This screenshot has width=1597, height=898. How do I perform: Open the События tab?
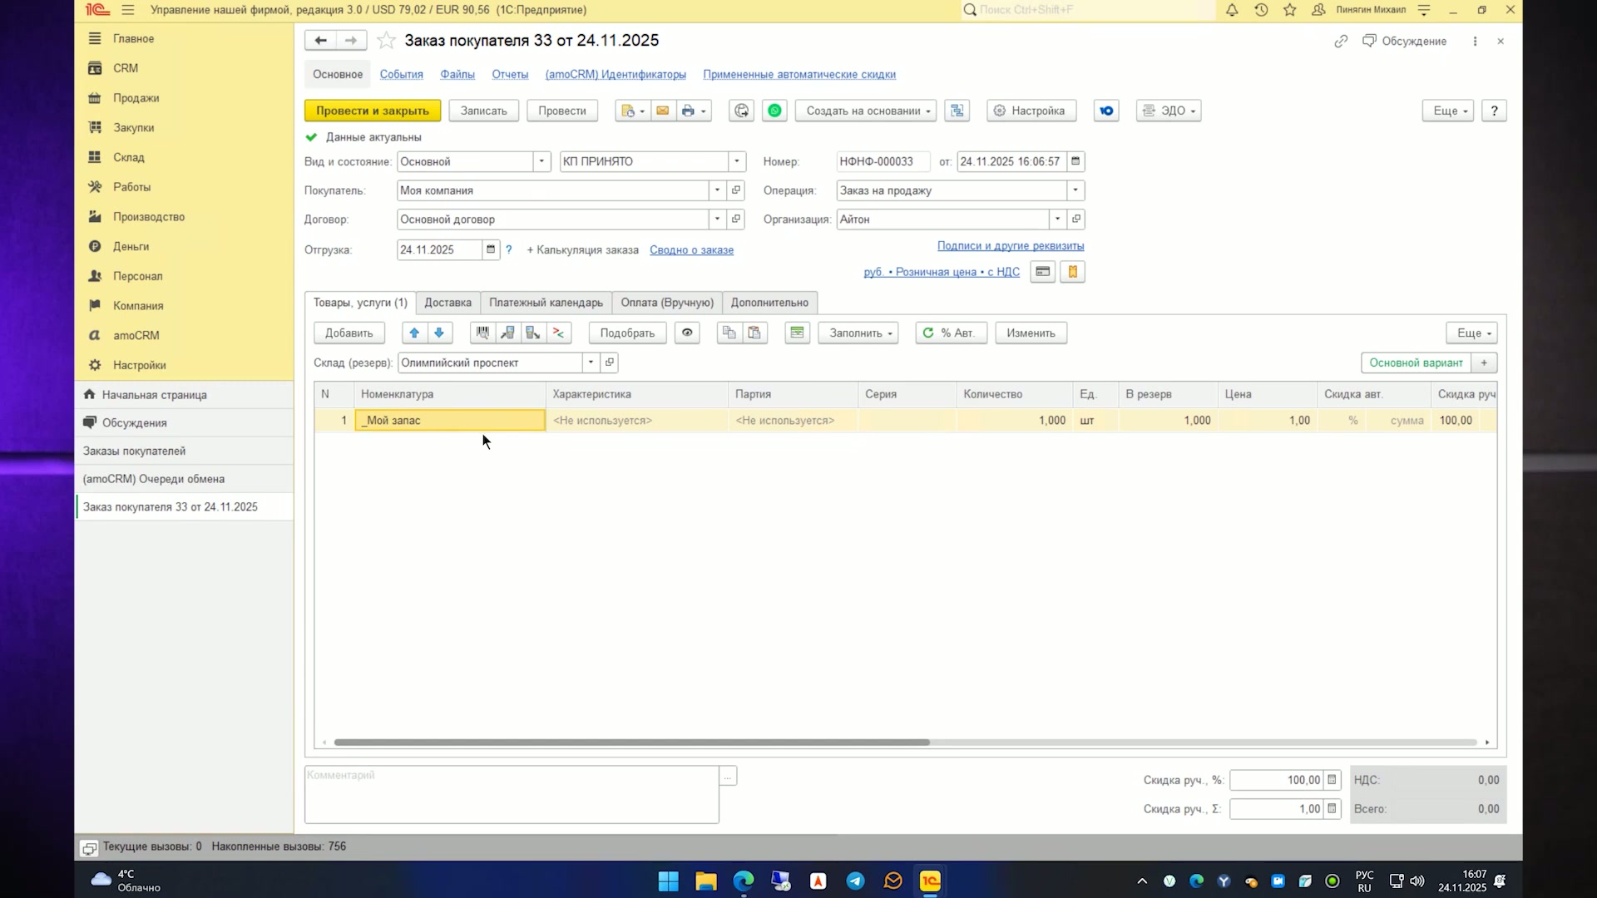click(402, 74)
